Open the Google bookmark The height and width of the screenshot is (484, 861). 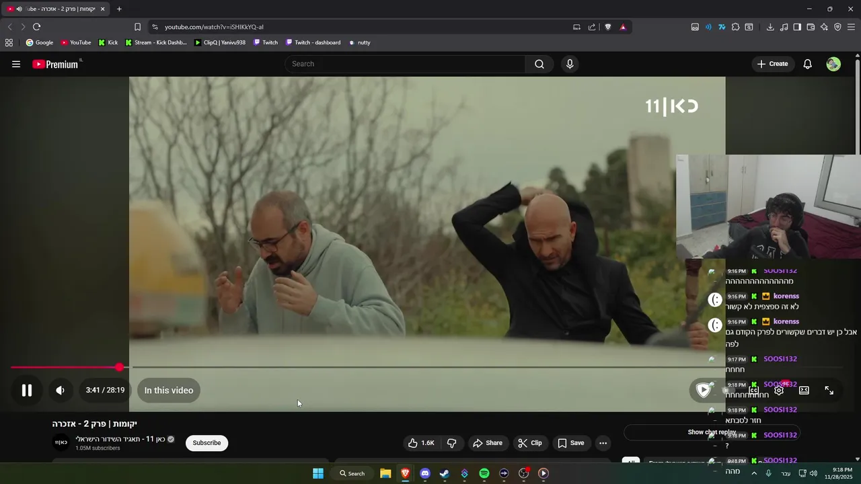pos(39,42)
